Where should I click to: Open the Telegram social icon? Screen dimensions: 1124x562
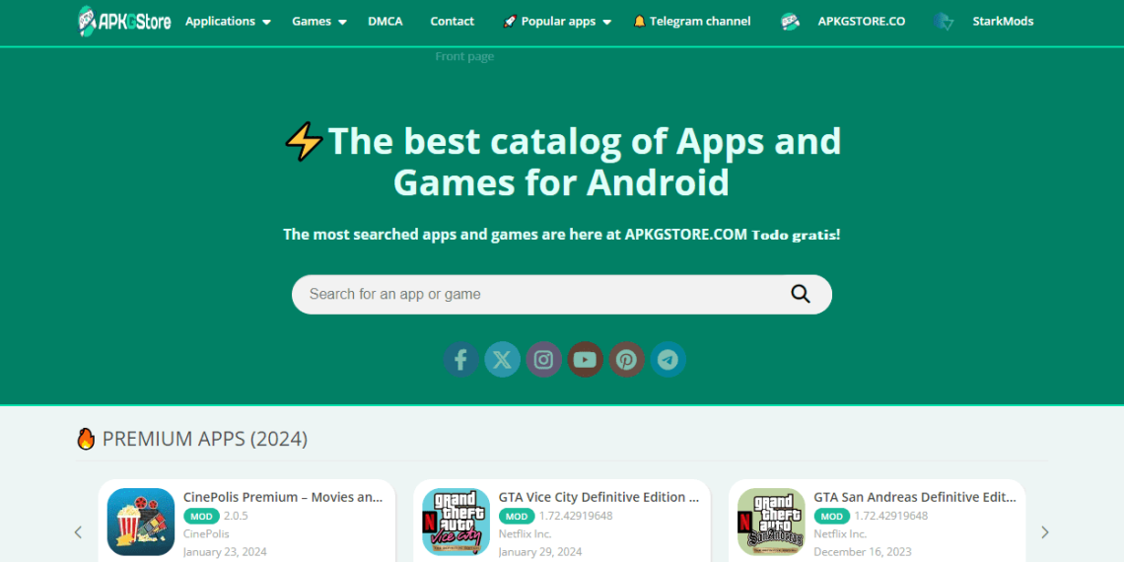point(667,360)
